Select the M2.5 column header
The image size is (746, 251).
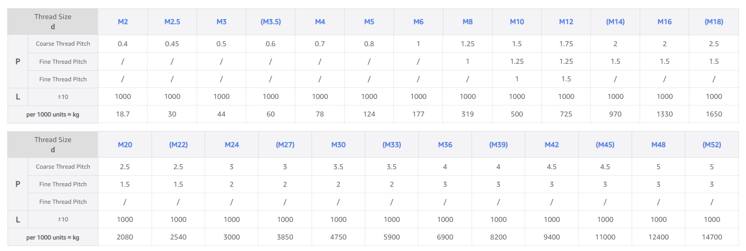coord(172,22)
